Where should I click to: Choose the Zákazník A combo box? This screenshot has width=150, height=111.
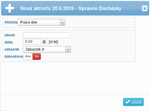47,49
